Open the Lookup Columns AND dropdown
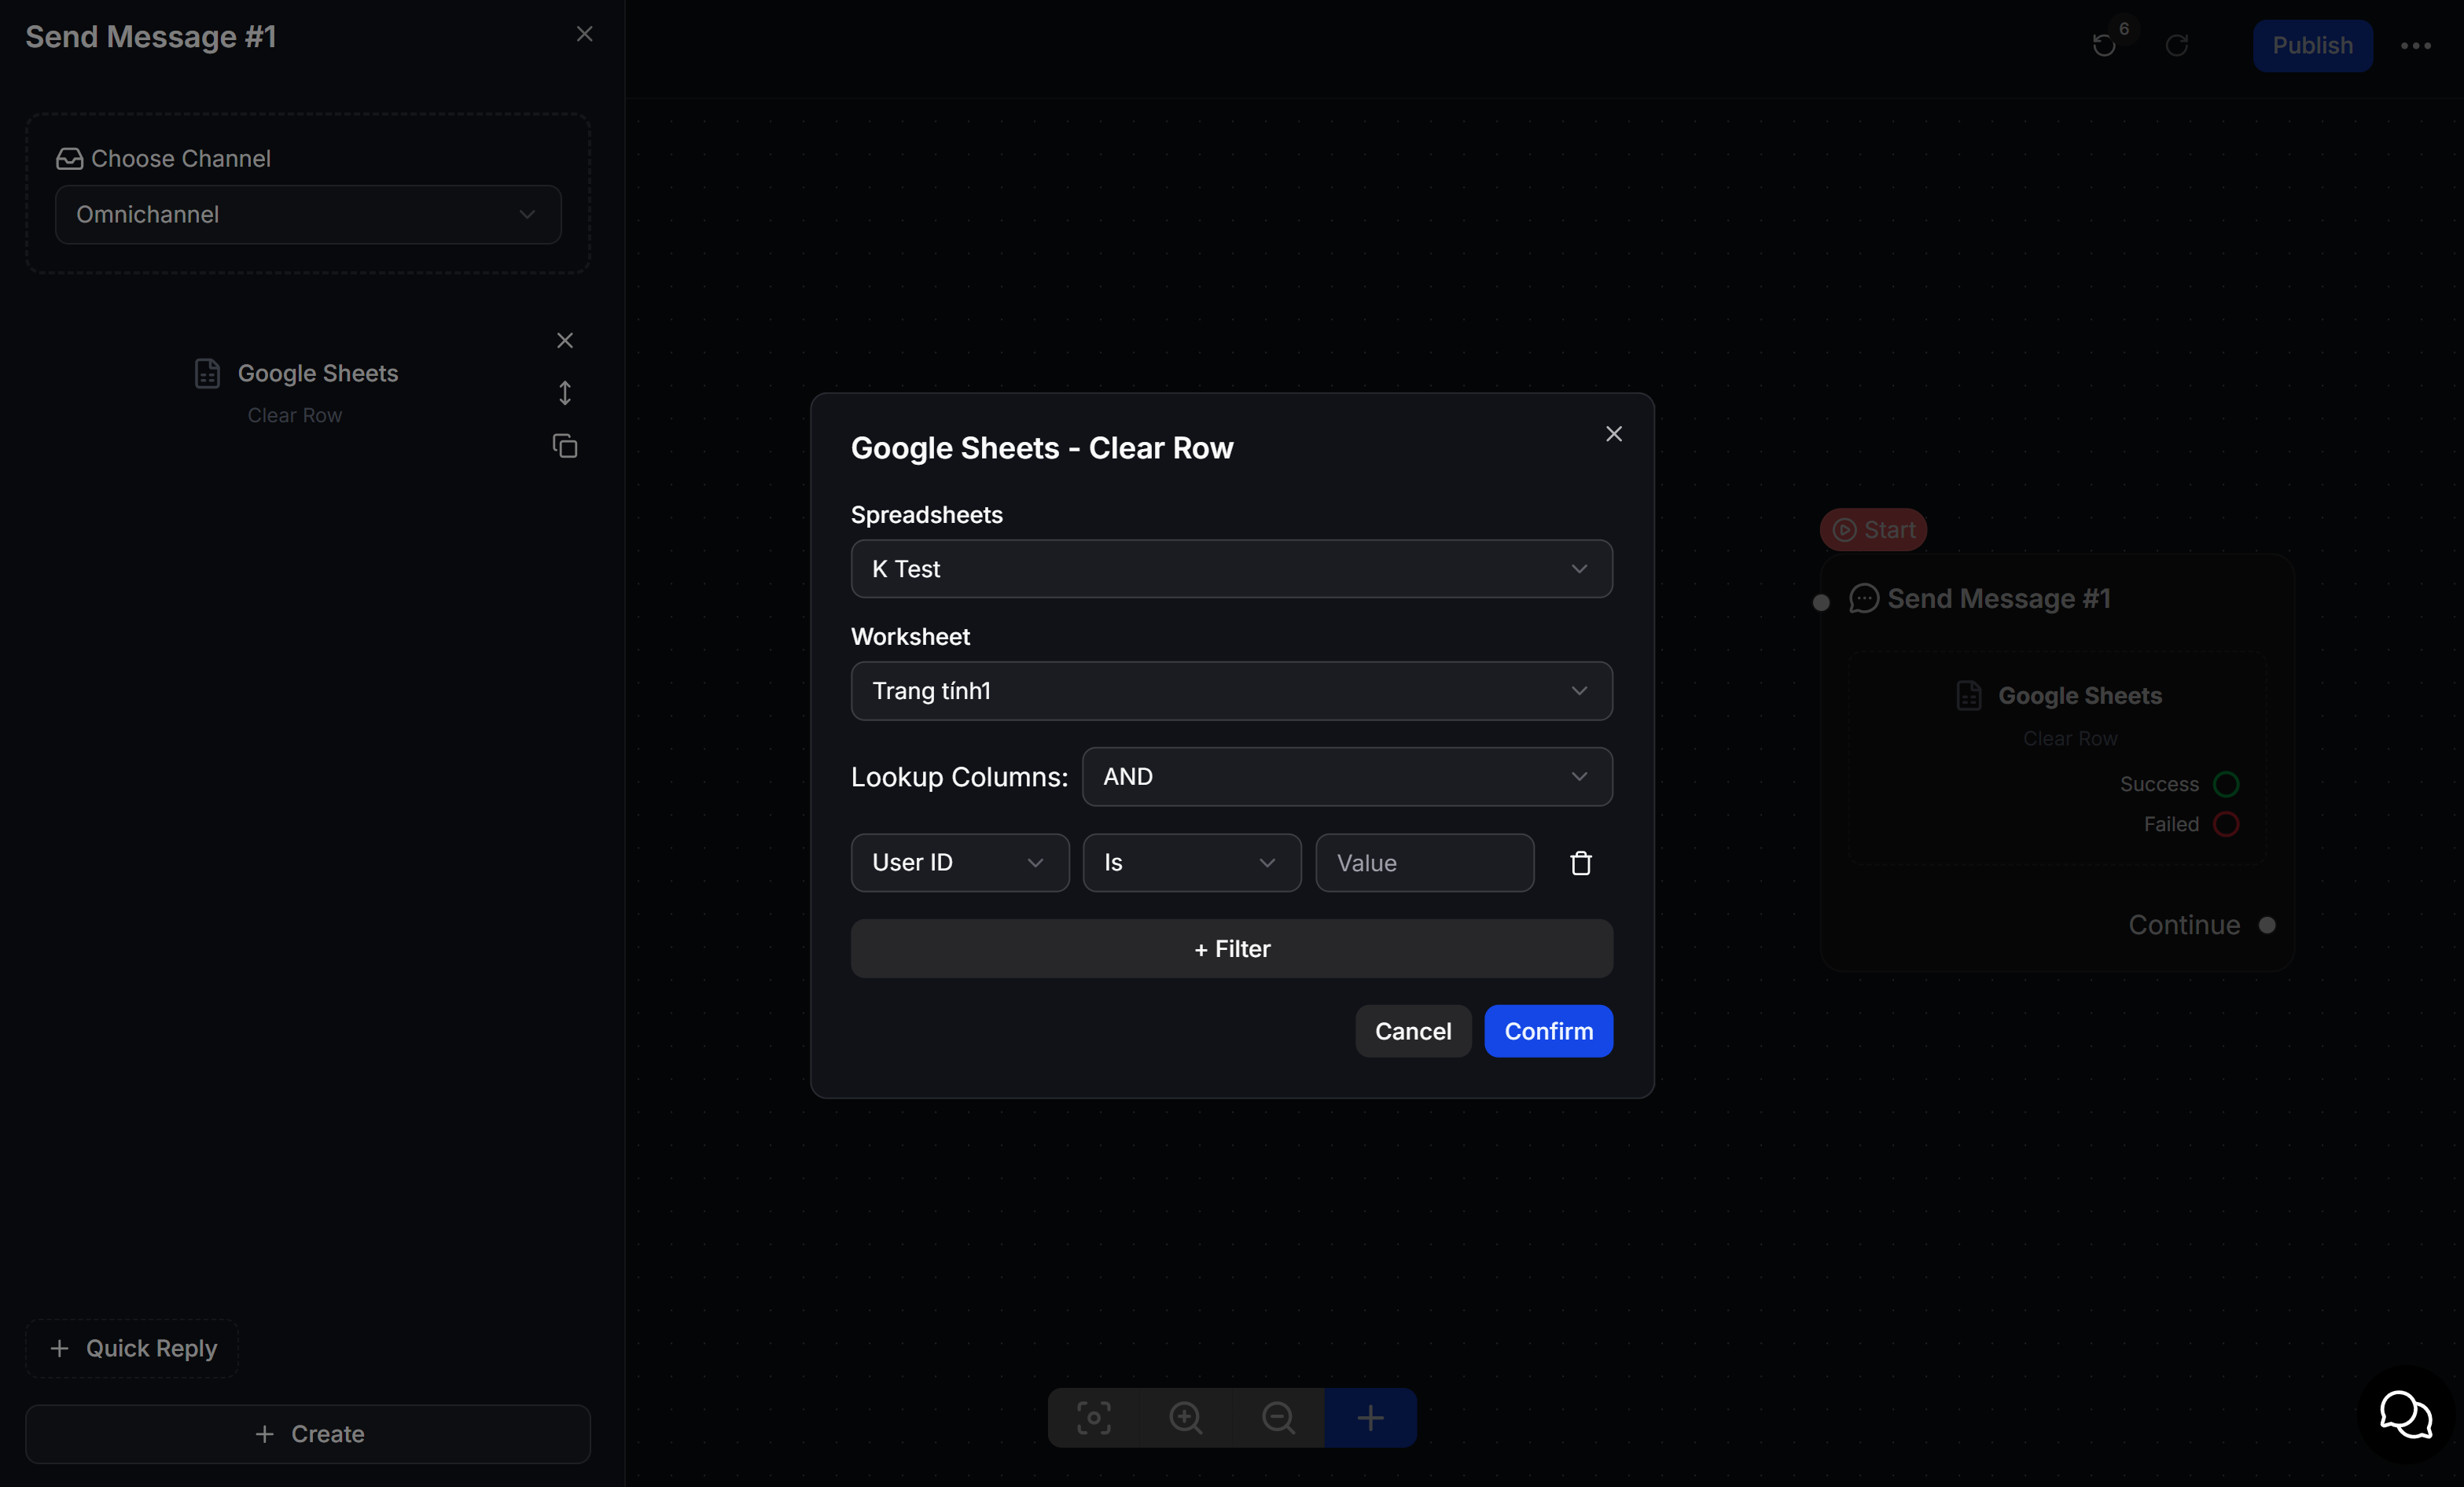Viewport: 2464px width, 1487px height. coord(1347,777)
